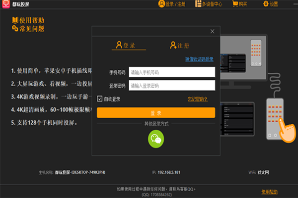Click the 忘记密码? link
The width and height of the screenshot is (298, 198).
(198, 99)
